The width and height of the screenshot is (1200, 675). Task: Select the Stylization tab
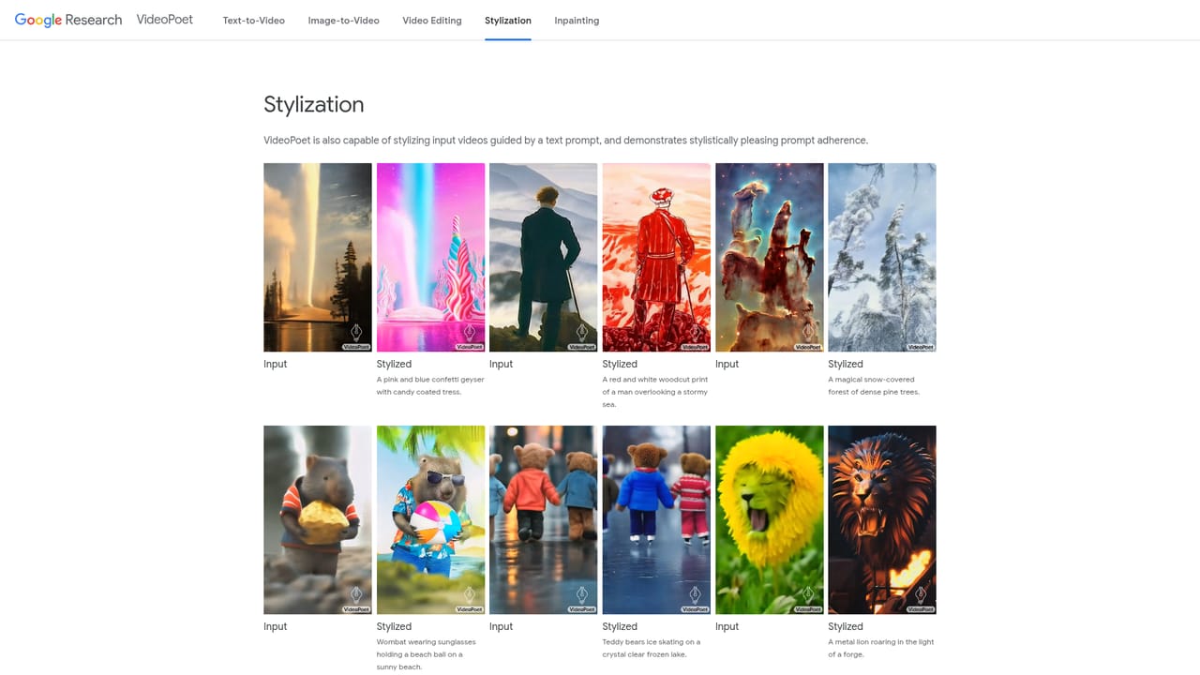[x=508, y=21]
